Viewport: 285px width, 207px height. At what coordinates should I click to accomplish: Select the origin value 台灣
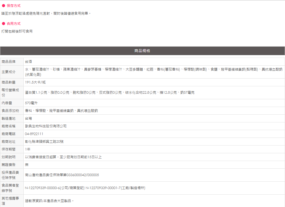(x=28, y=118)
